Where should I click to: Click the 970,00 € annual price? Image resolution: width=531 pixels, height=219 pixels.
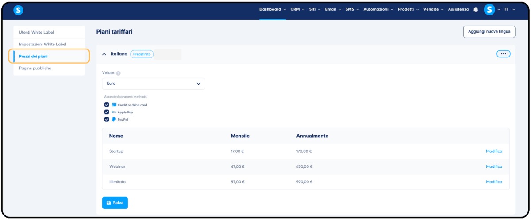(x=304, y=182)
